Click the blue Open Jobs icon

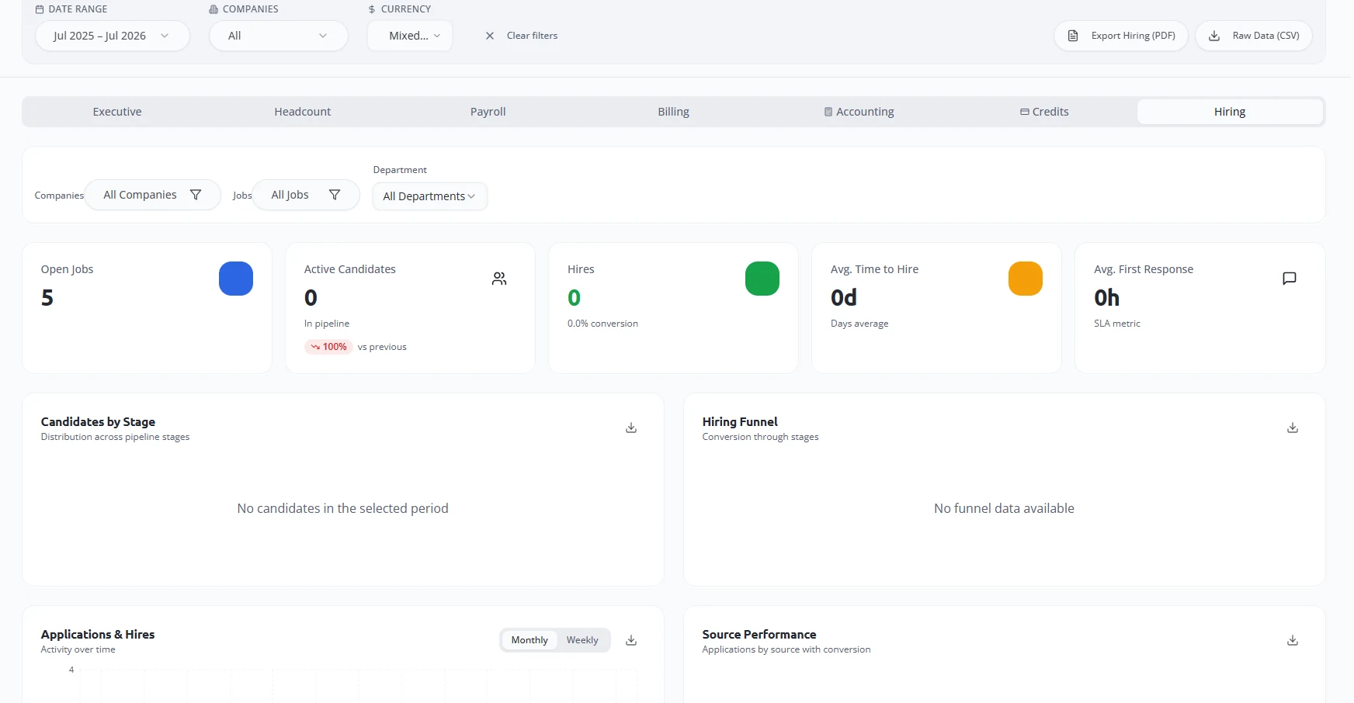point(236,279)
